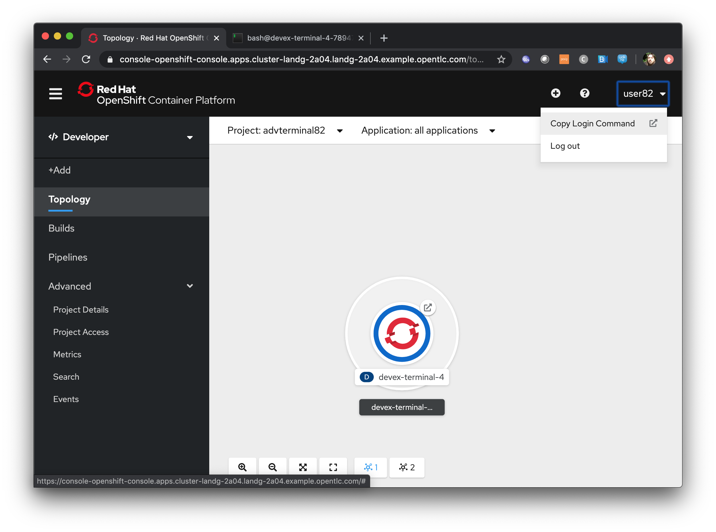
Task: Go back in browser history
Action: pyautogui.click(x=47, y=59)
